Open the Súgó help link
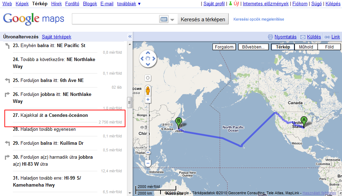 (316, 4)
